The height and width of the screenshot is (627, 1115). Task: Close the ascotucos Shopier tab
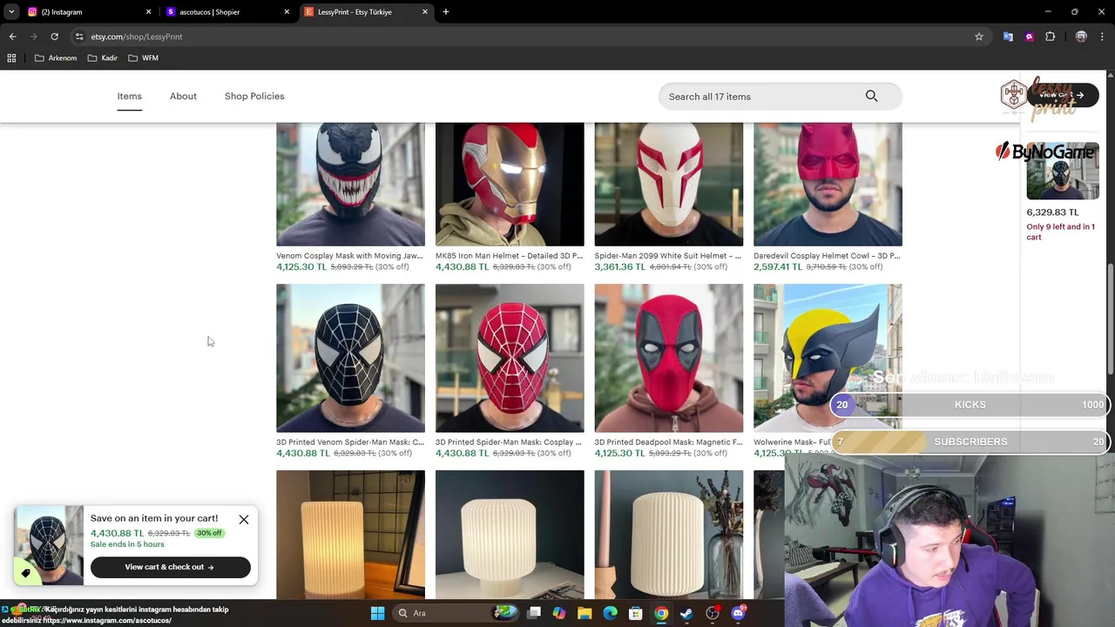[287, 12]
